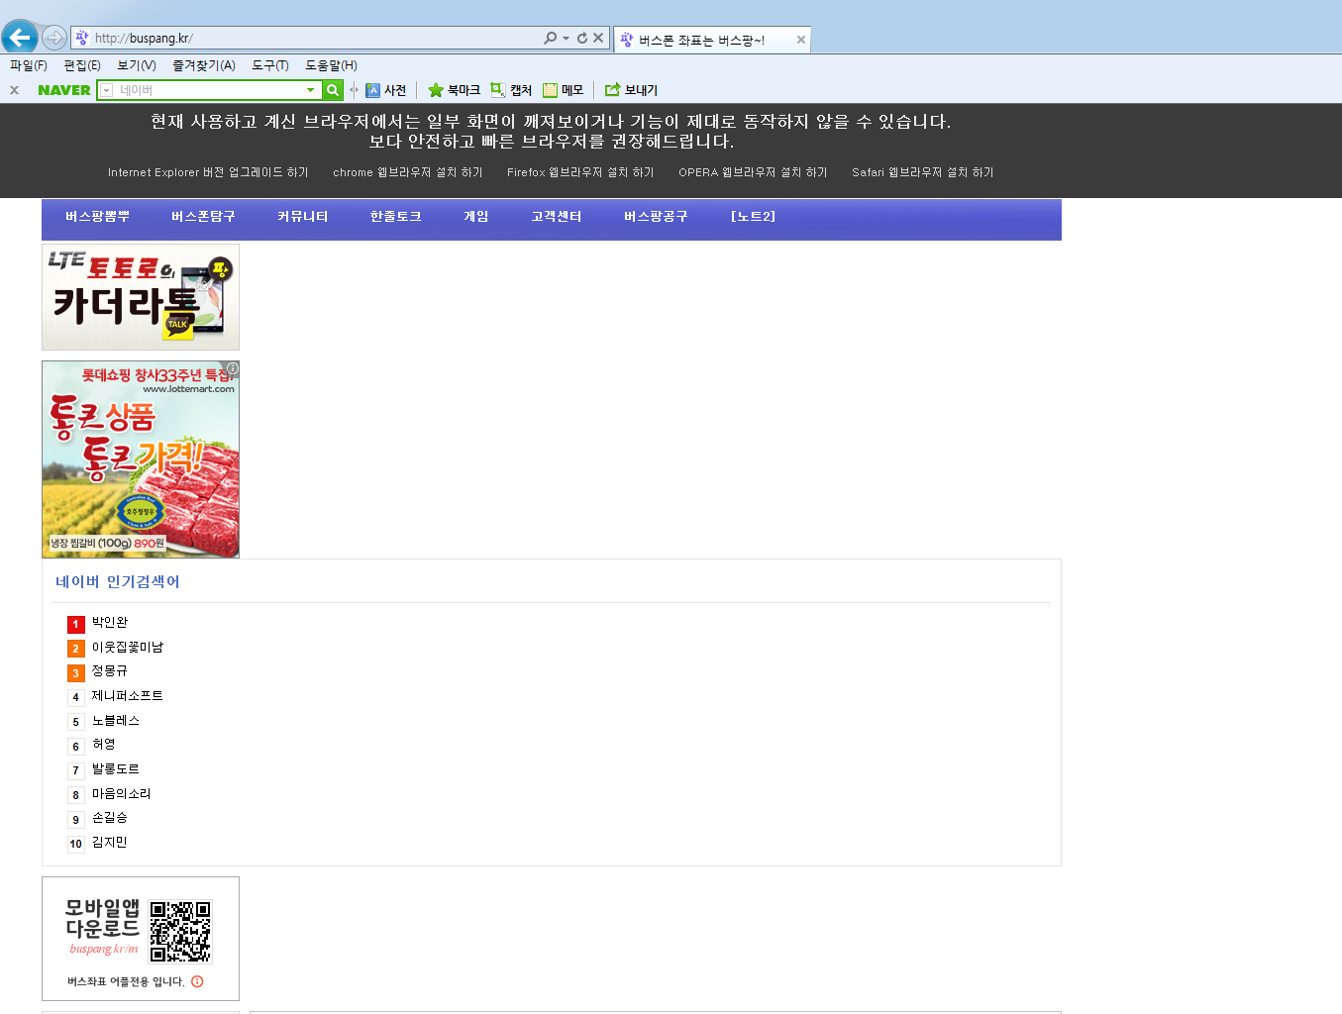Open the Naver 사전 dictionary tool
1342x1014 pixels.
(386, 90)
